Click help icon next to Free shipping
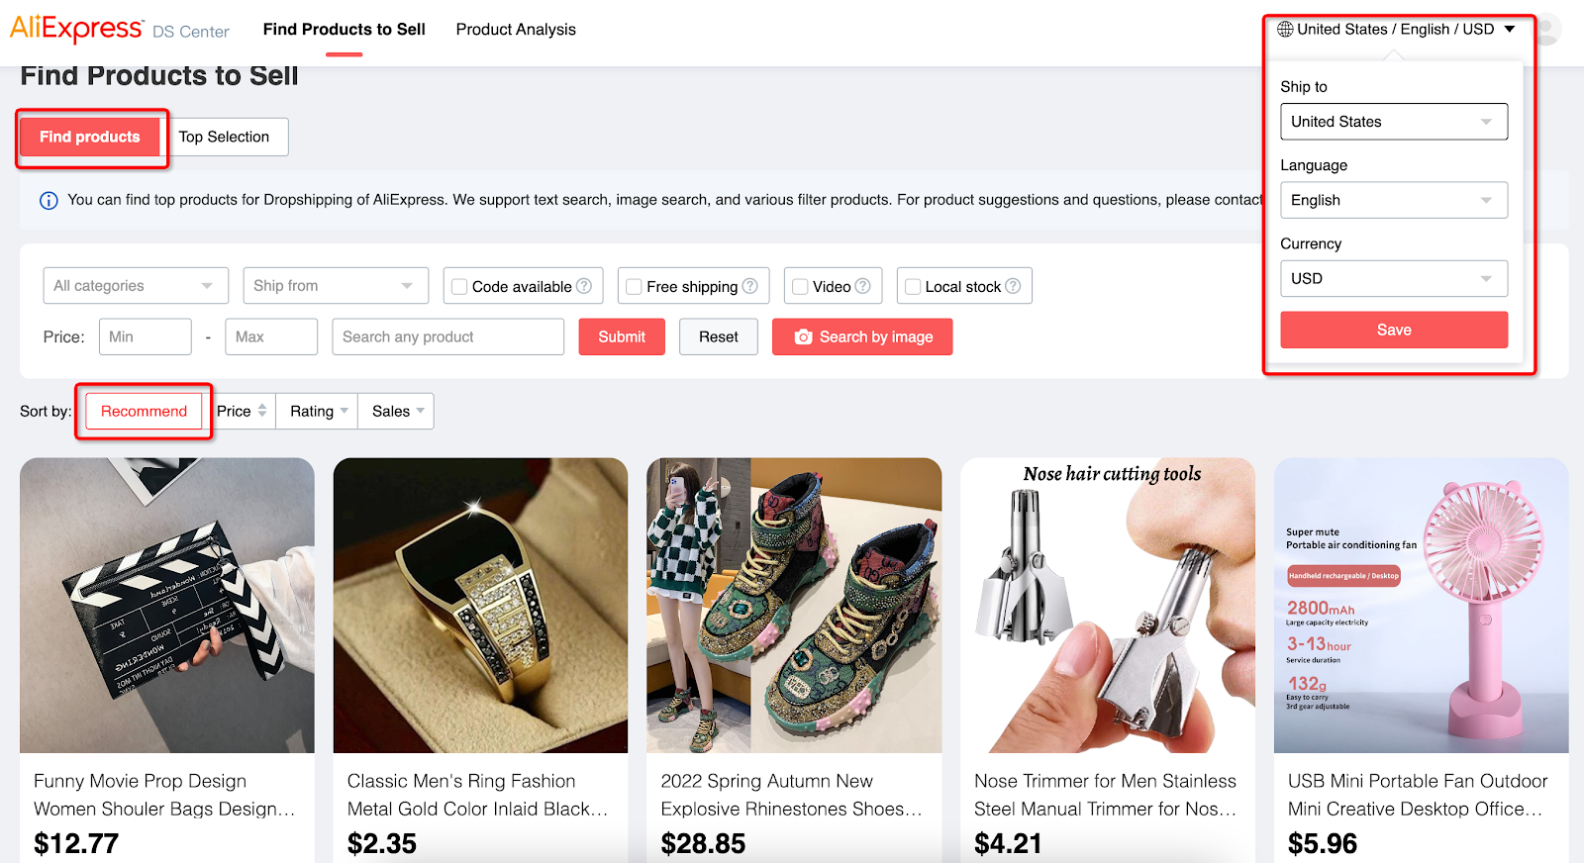1584x863 pixels. 750,286
